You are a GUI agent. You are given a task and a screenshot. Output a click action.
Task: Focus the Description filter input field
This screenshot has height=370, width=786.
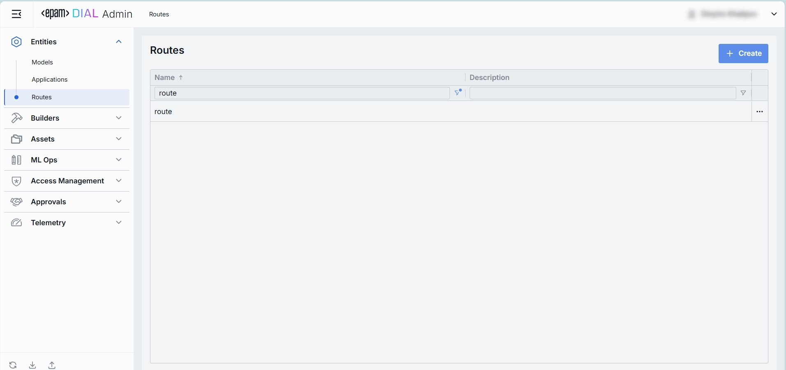click(x=603, y=93)
